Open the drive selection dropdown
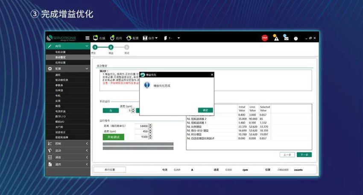The width and height of the screenshot is (363, 195). (172, 38)
